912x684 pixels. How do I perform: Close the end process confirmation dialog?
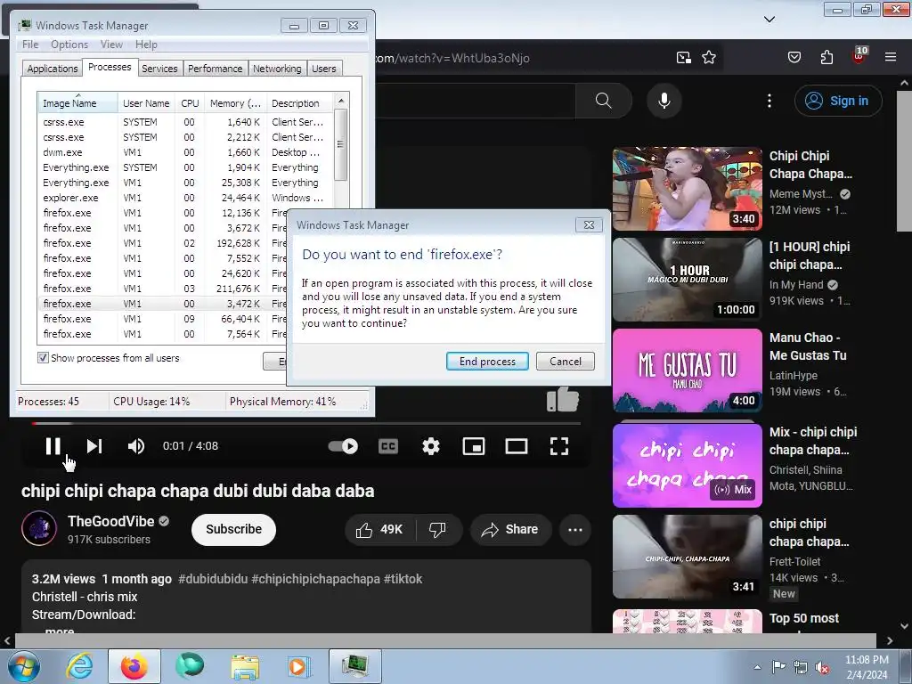[x=589, y=225]
